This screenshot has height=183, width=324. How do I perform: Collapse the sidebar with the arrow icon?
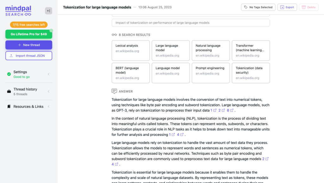click(48, 11)
